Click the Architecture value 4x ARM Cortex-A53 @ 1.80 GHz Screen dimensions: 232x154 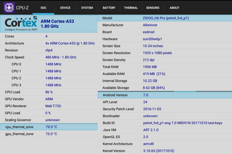[x=70, y=43]
